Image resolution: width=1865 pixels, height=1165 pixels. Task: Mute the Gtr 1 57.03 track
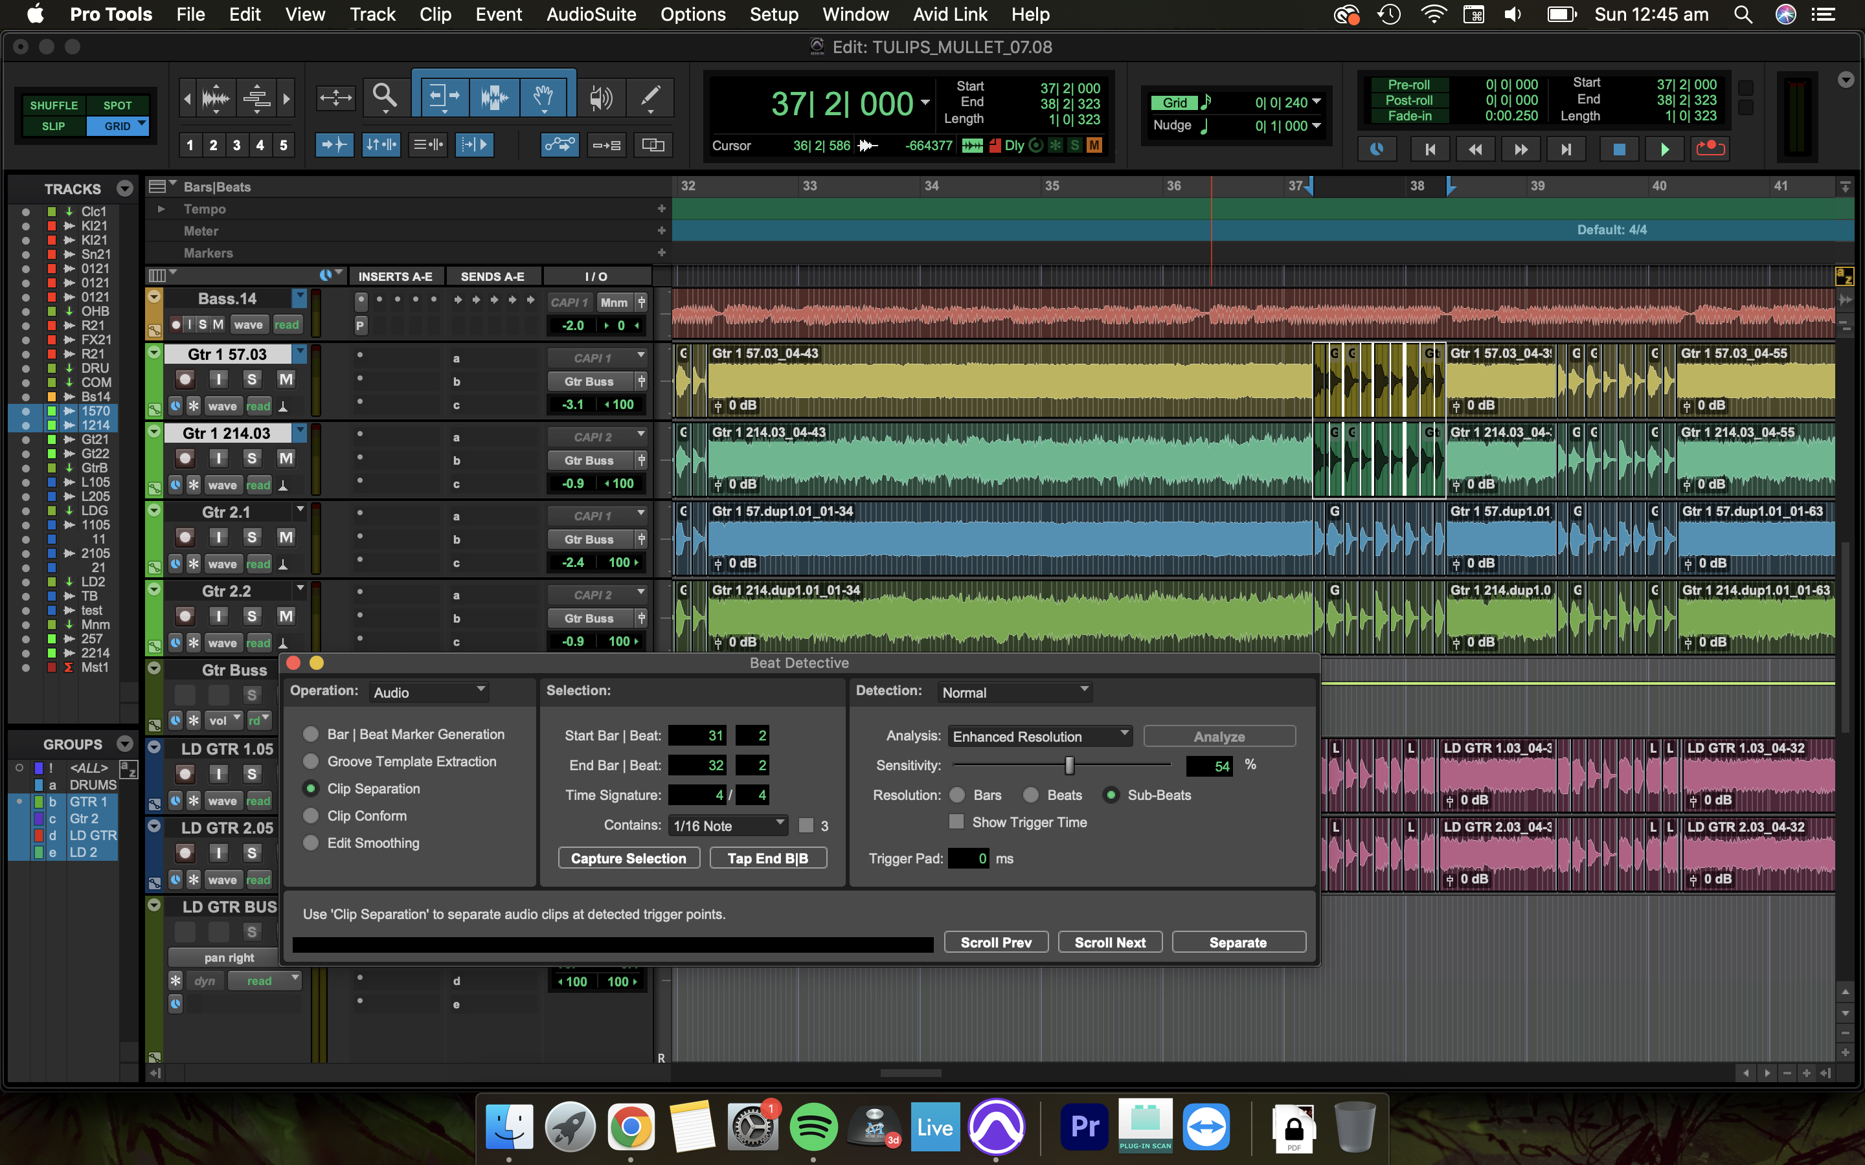(286, 379)
